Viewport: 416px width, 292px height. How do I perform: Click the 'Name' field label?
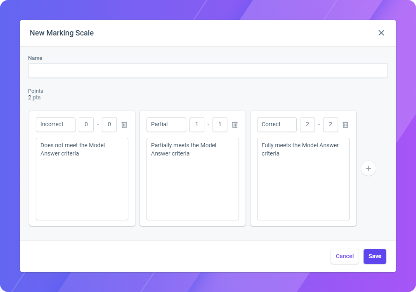(x=35, y=58)
